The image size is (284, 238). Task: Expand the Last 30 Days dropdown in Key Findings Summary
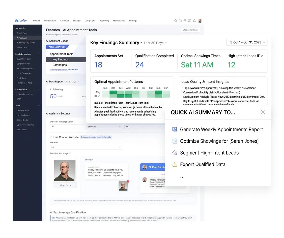point(155,43)
